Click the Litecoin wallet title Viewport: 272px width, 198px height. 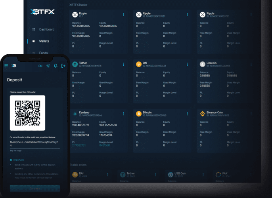coord(211,63)
